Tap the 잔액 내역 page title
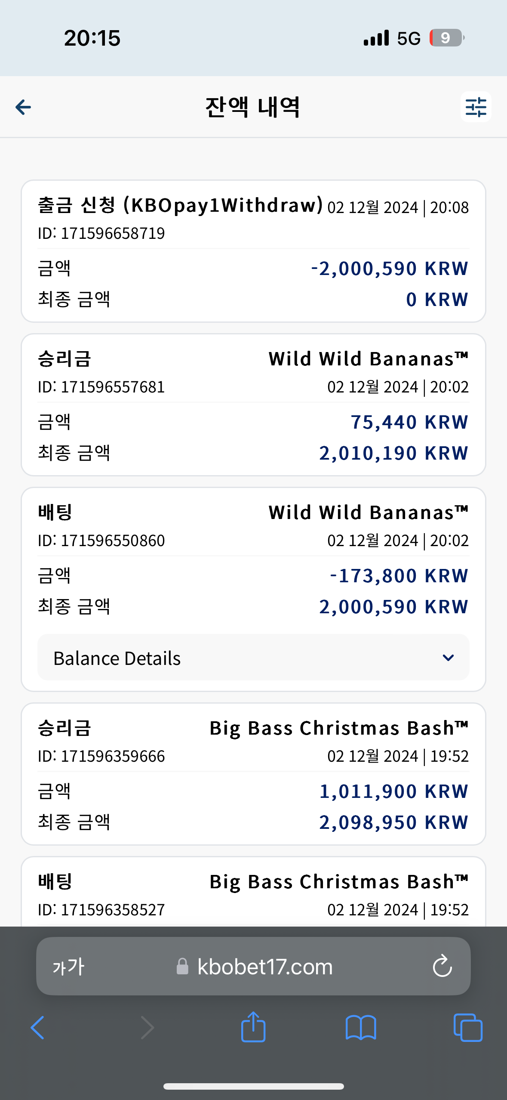507x1100 pixels. (x=252, y=107)
